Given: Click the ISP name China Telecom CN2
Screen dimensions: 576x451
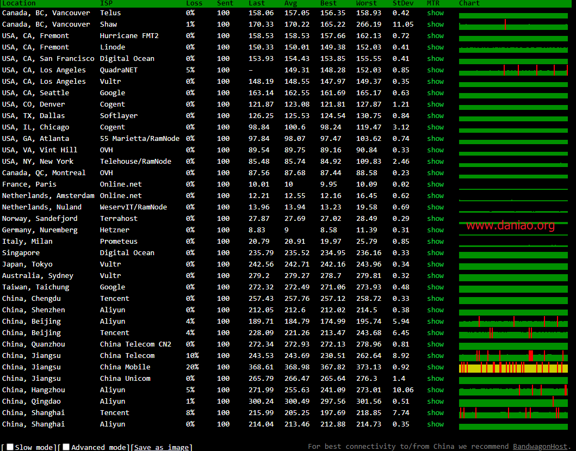Looking at the screenshot, I should tap(135, 344).
